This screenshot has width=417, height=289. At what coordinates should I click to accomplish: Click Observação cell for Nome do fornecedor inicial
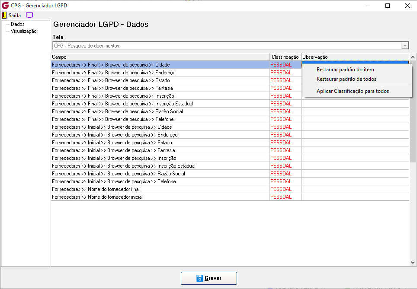point(355,197)
